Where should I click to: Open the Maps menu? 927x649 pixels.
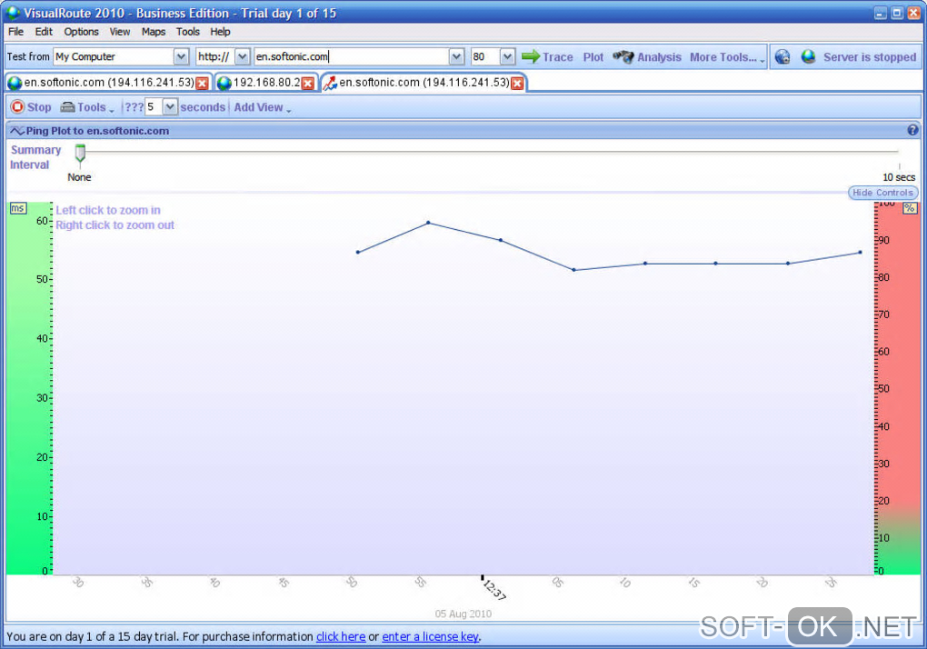[154, 32]
